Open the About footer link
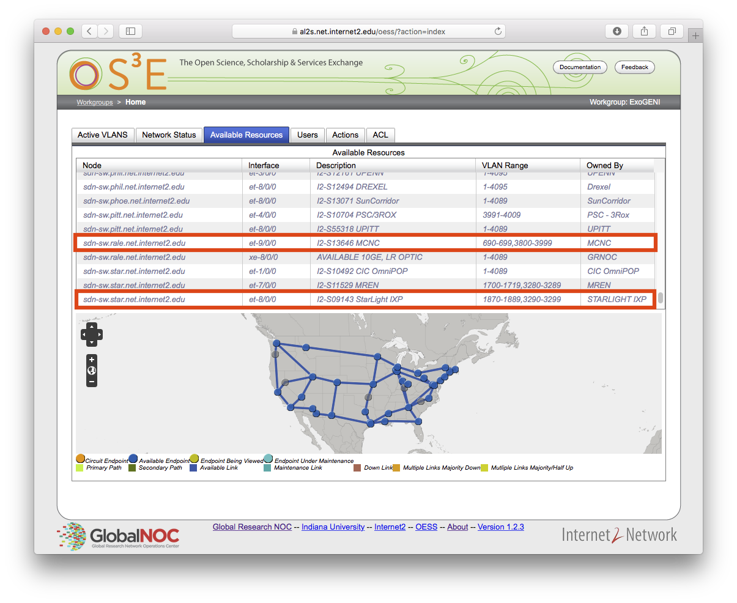 [457, 527]
